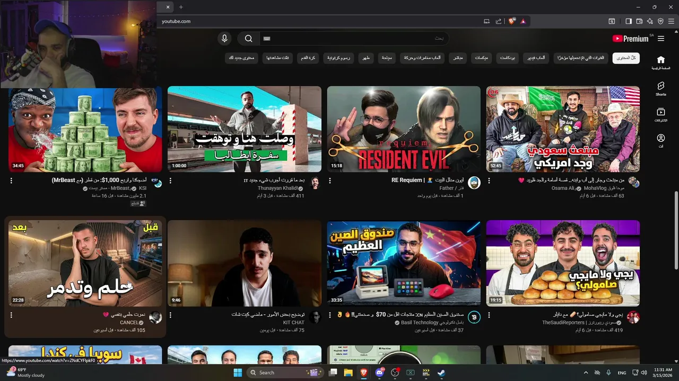Open more options for the KSI video
The width and height of the screenshot is (679, 381).
tap(11, 180)
